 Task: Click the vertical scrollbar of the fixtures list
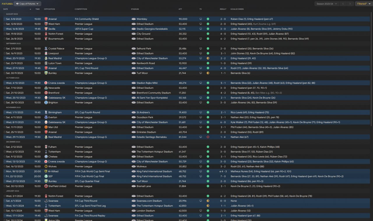(371, 69)
